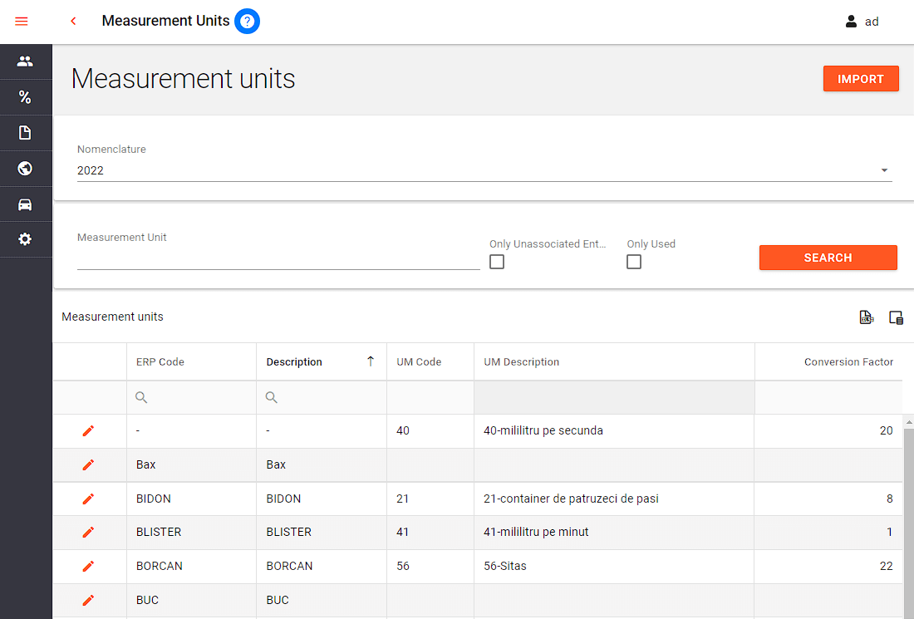
Task: Click the back arrow in header
Action: (73, 21)
